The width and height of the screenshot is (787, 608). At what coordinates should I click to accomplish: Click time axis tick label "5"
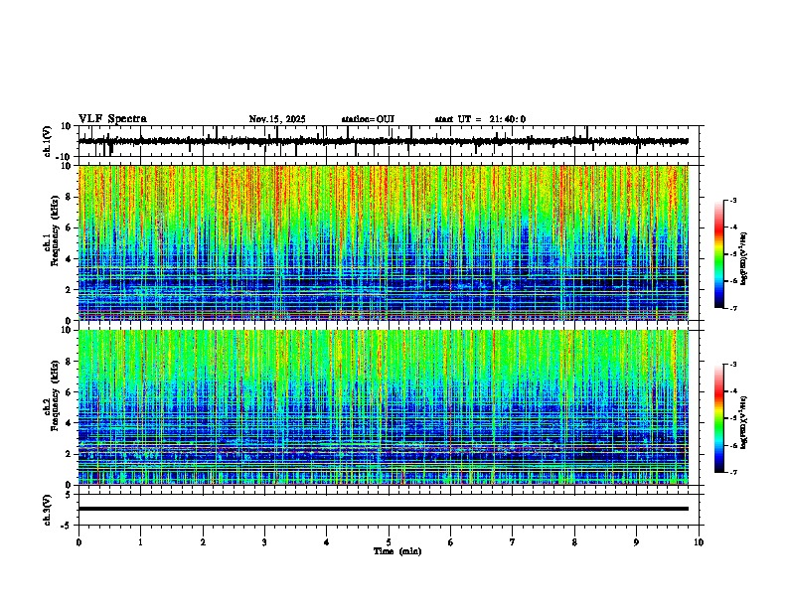(x=389, y=542)
